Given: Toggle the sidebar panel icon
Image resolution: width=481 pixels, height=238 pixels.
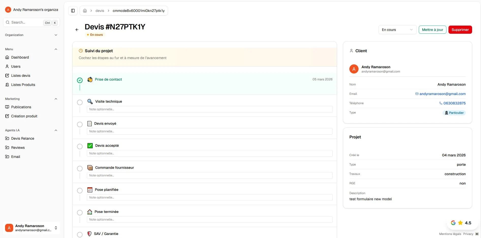Looking at the screenshot, I should coord(73,10).
